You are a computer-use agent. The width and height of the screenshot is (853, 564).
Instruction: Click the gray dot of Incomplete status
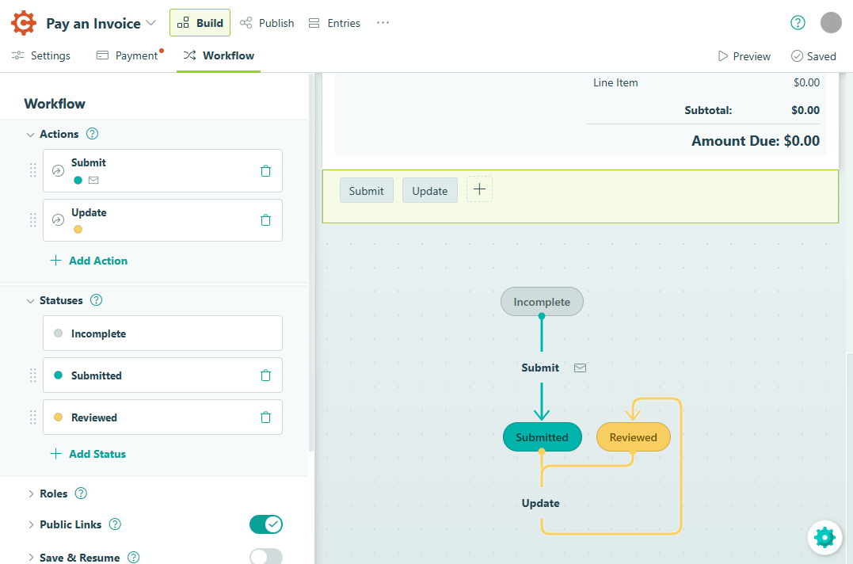point(58,333)
